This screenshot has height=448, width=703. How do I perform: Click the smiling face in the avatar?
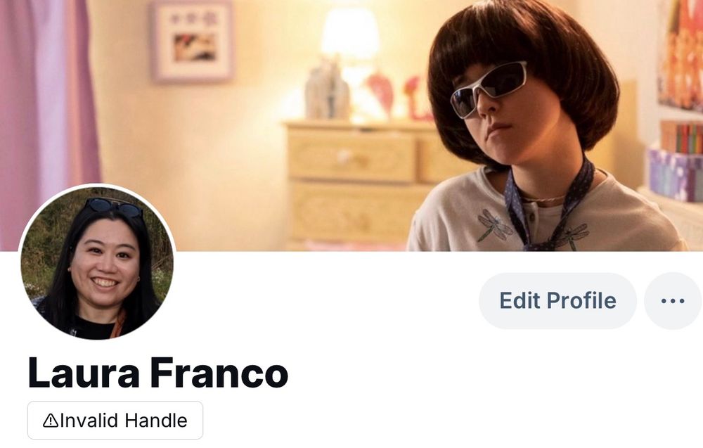(x=105, y=264)
